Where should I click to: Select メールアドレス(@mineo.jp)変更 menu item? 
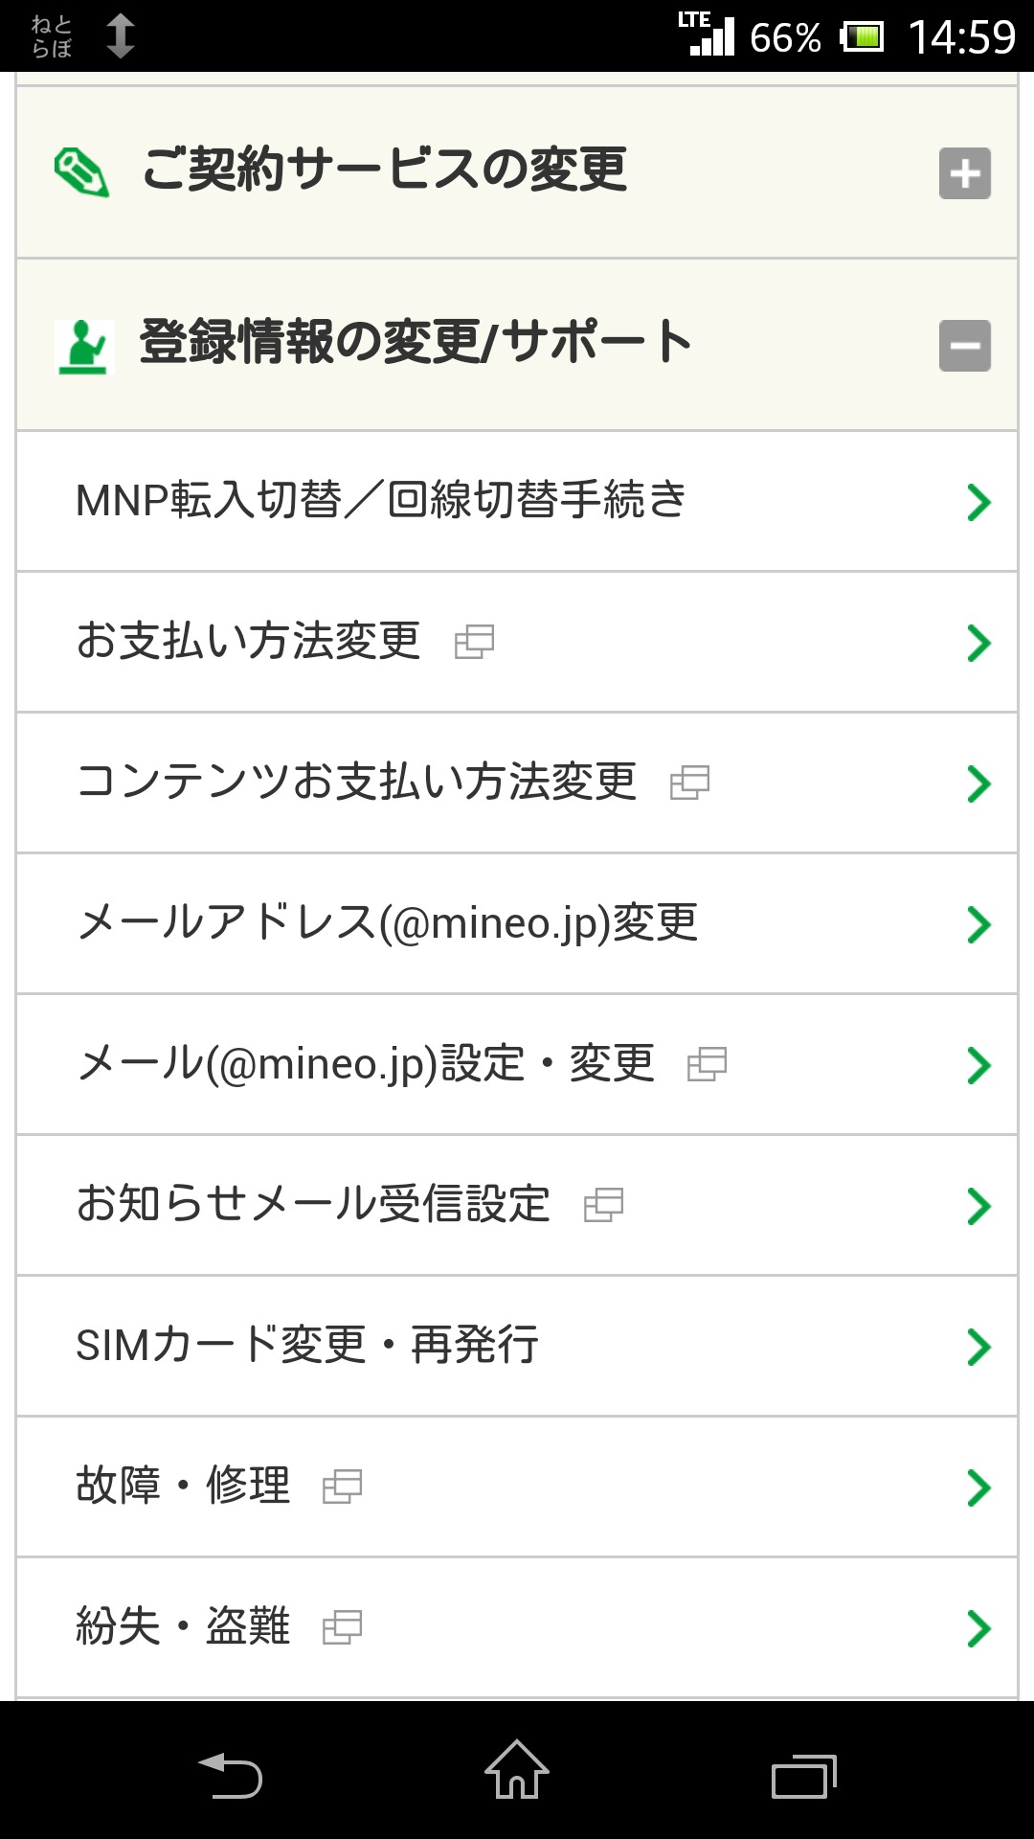[x=388, y=923]
